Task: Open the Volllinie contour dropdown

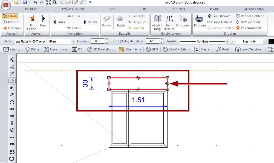Action: point(227,41)
